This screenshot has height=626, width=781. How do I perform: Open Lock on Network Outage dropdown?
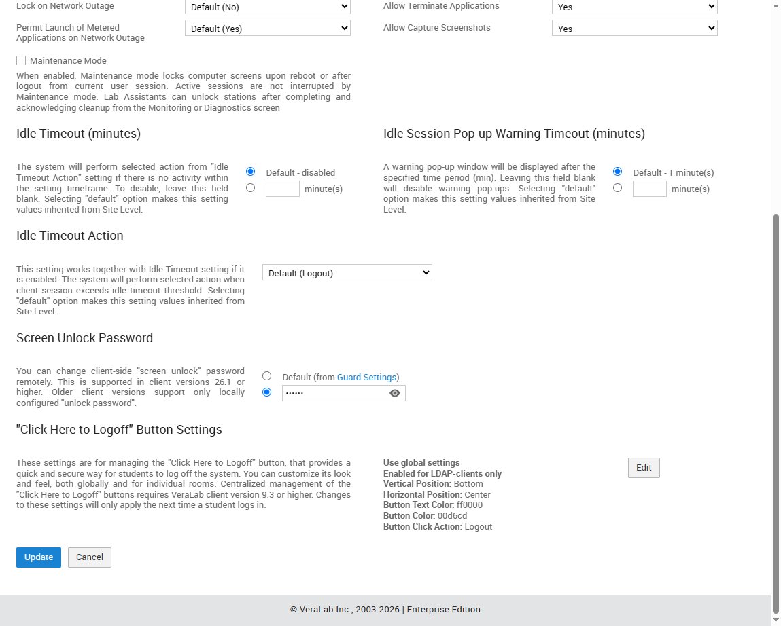tap(268, 7)
